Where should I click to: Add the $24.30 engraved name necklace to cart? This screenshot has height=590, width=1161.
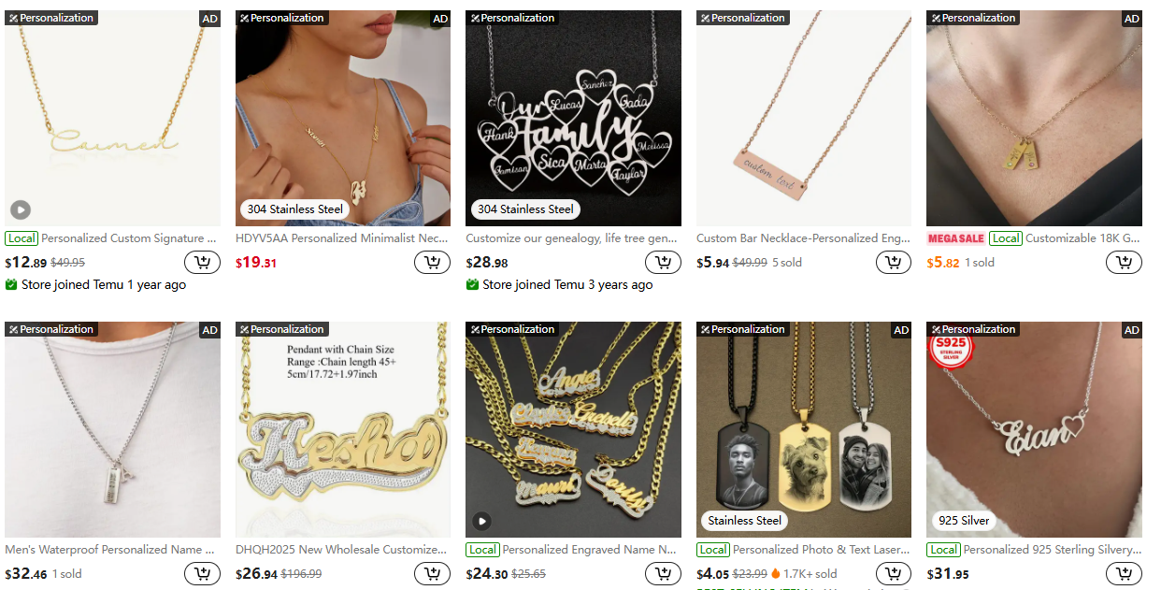pyautogui.click(x=663, y=574)
